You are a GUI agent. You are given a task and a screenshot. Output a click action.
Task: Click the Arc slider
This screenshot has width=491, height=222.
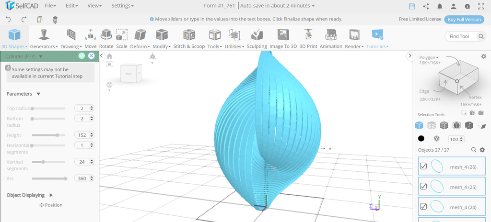click(48, 178)
